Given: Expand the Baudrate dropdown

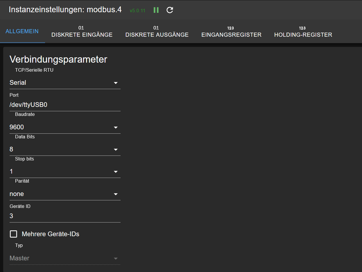Looking at the screenshot, I should pyautogui.click(x=65, y=127).
